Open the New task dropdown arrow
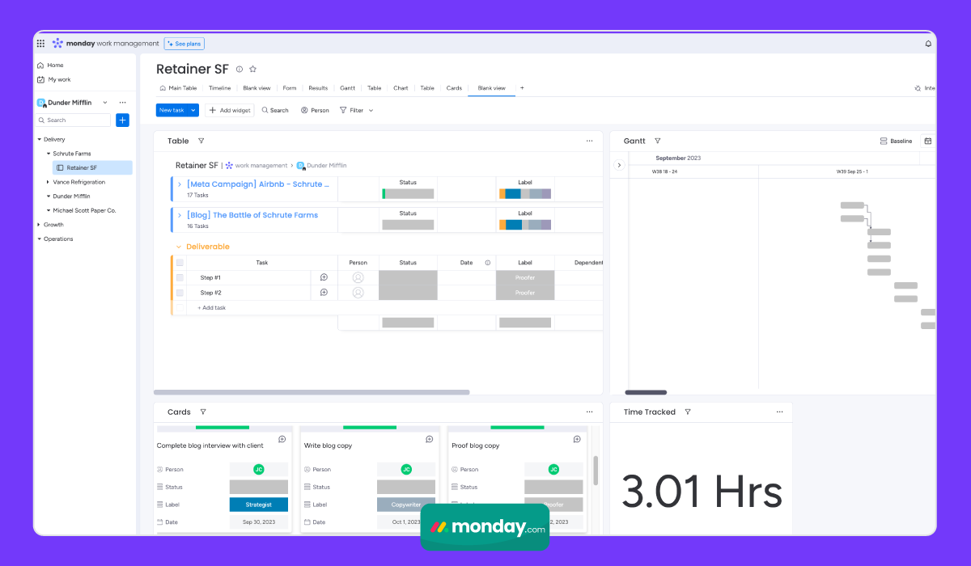 point(193,110)
